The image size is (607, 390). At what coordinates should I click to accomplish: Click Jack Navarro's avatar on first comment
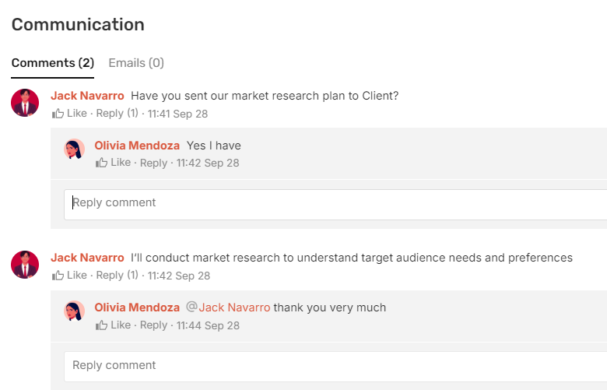(25, 103)
